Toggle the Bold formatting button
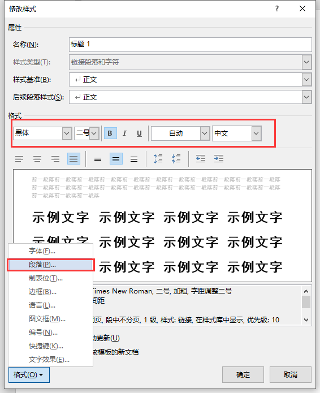The image size is (320, 393). pos(110,133)
